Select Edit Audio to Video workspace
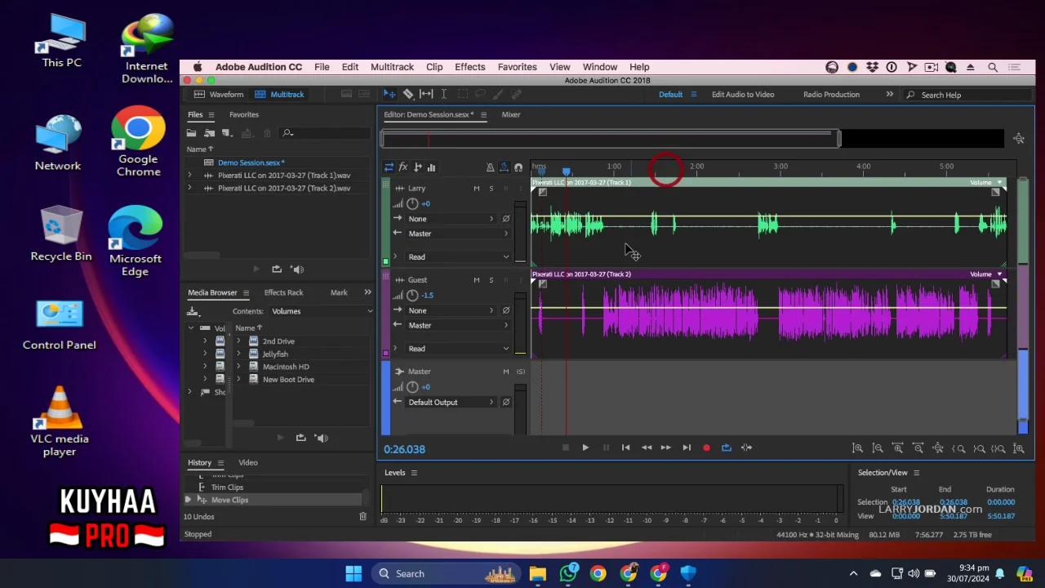 (743, 95)
